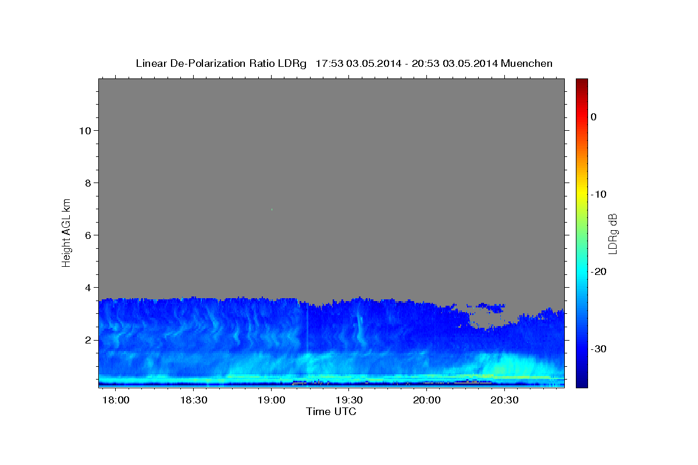Click the '18:30' time tick label
698x465 pixels.
coord(194,400)
